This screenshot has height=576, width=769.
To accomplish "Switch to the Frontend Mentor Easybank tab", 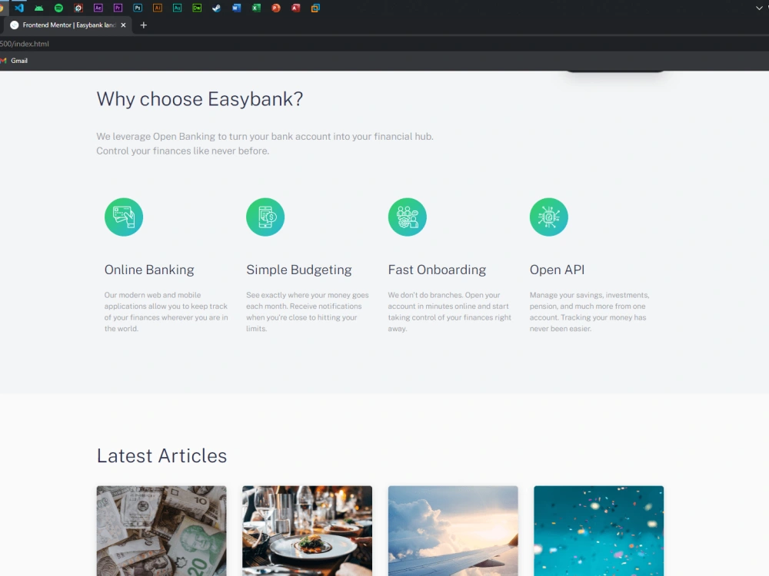I will tap(68, 25).
